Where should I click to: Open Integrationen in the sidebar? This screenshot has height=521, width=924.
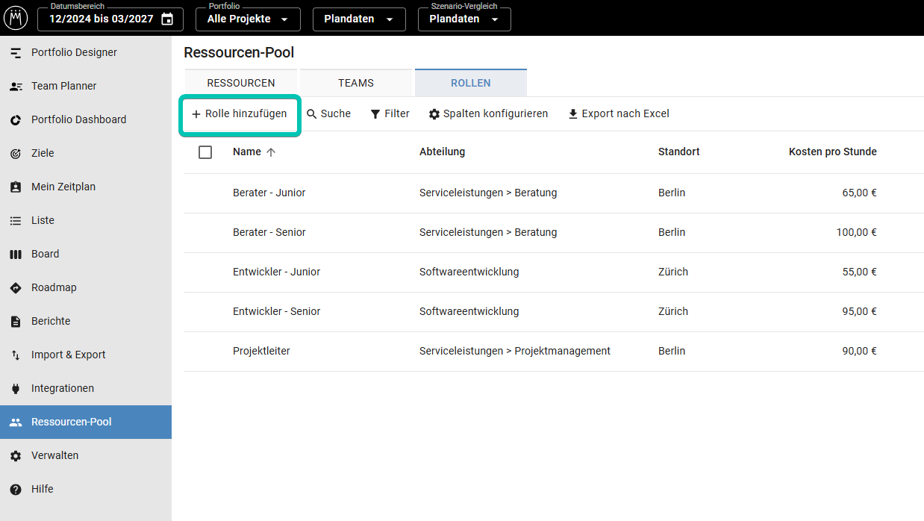[x=86, y=389]
